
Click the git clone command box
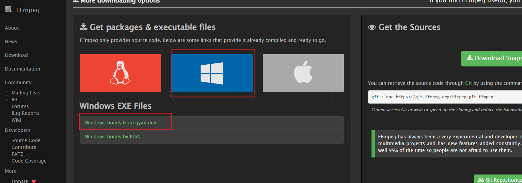445,97
